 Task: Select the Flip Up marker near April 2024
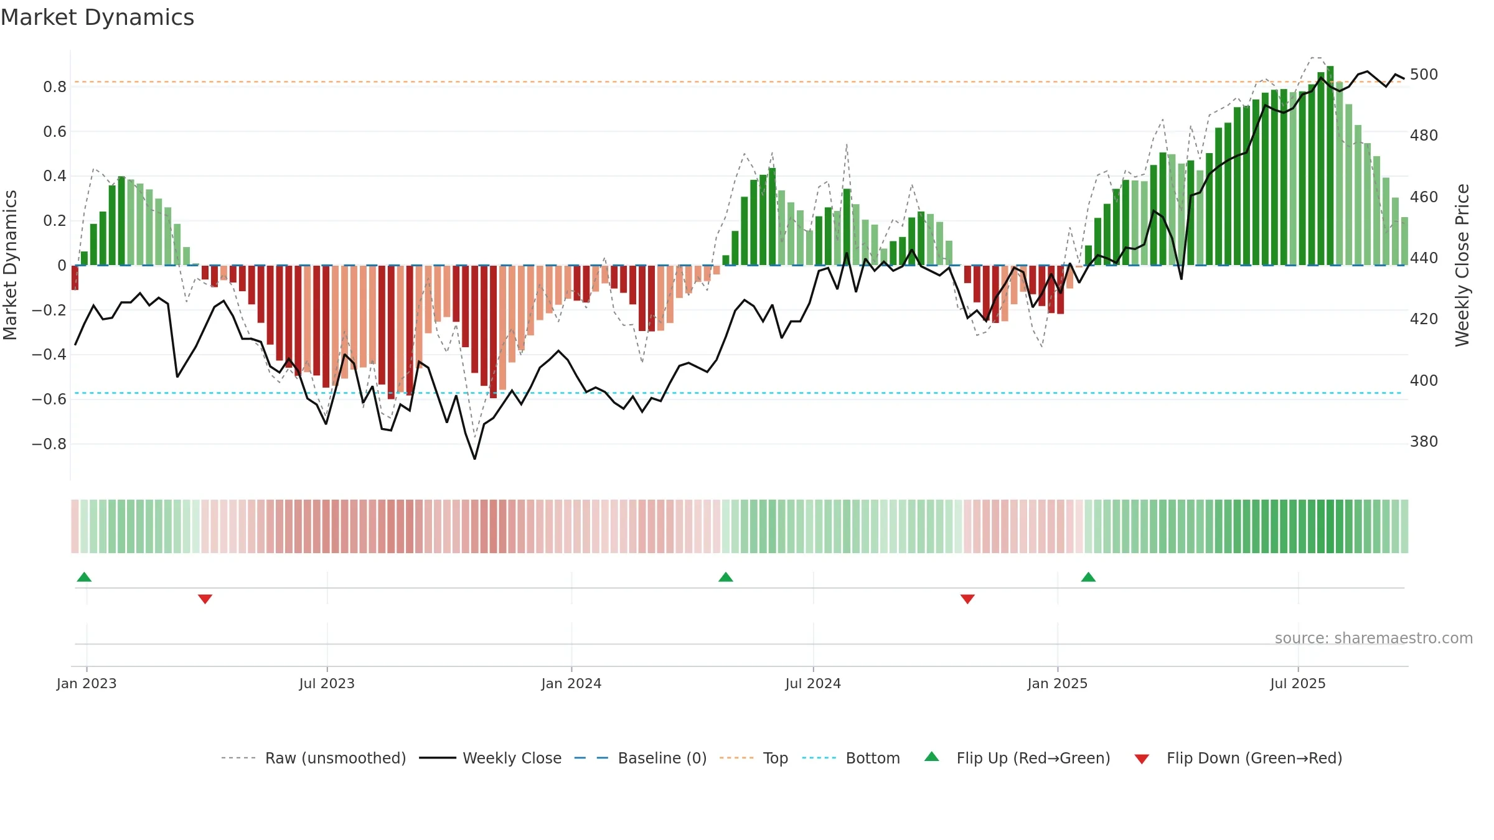tap(726, 577)
